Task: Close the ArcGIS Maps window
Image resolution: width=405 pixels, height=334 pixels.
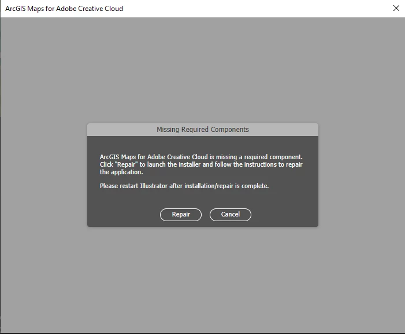Action: tap(396, 8)
